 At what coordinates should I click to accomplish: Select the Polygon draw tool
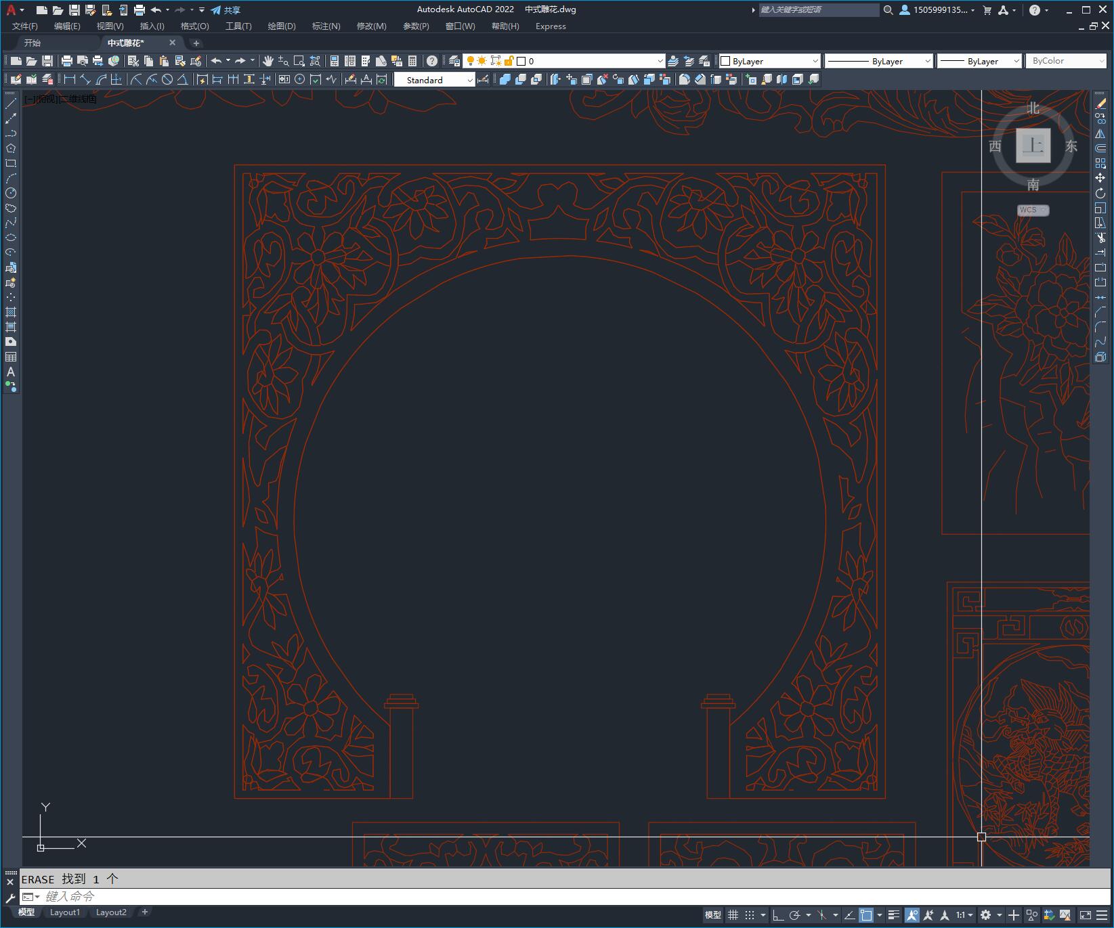coord(11,148)
